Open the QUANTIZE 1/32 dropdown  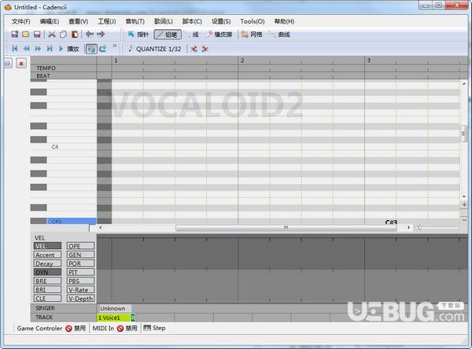click(155, 49)
